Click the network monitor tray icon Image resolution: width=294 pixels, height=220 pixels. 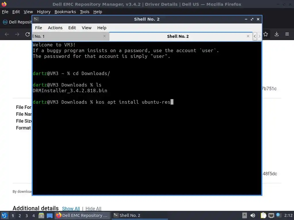click(x=271, y=215)
